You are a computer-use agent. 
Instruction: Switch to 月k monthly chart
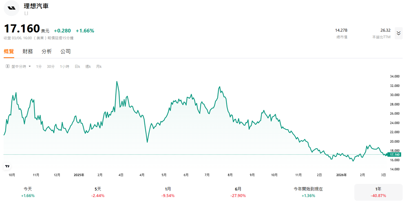99,67
